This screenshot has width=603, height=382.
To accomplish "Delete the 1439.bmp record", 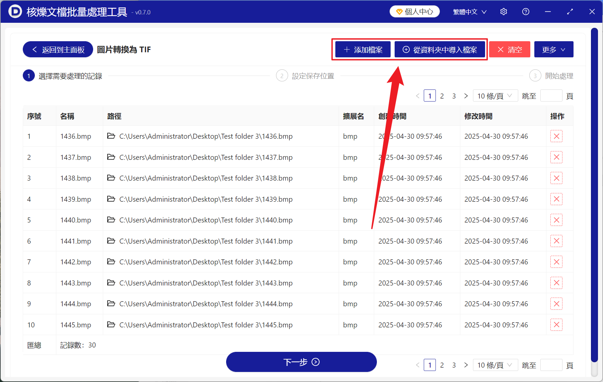I will click(556, 199).
